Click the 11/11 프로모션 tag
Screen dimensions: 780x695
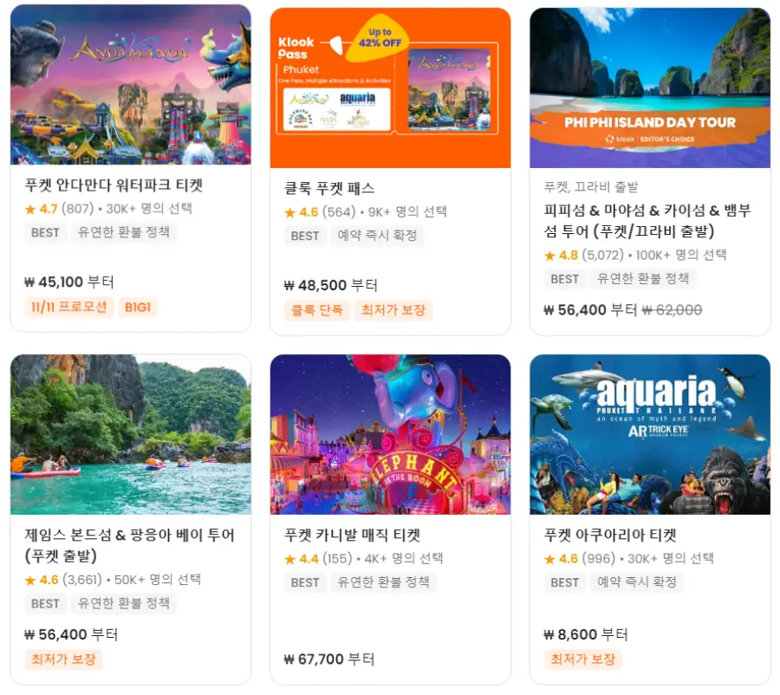click(69, 307)
